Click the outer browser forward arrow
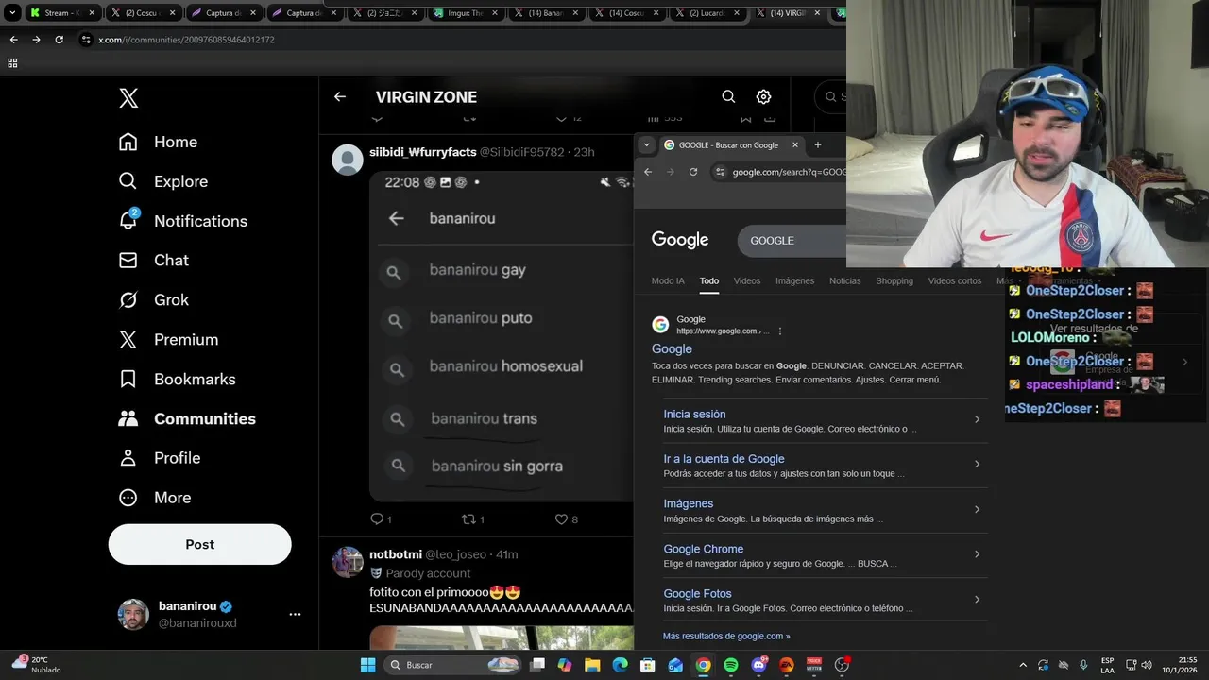 click(36, 40)
